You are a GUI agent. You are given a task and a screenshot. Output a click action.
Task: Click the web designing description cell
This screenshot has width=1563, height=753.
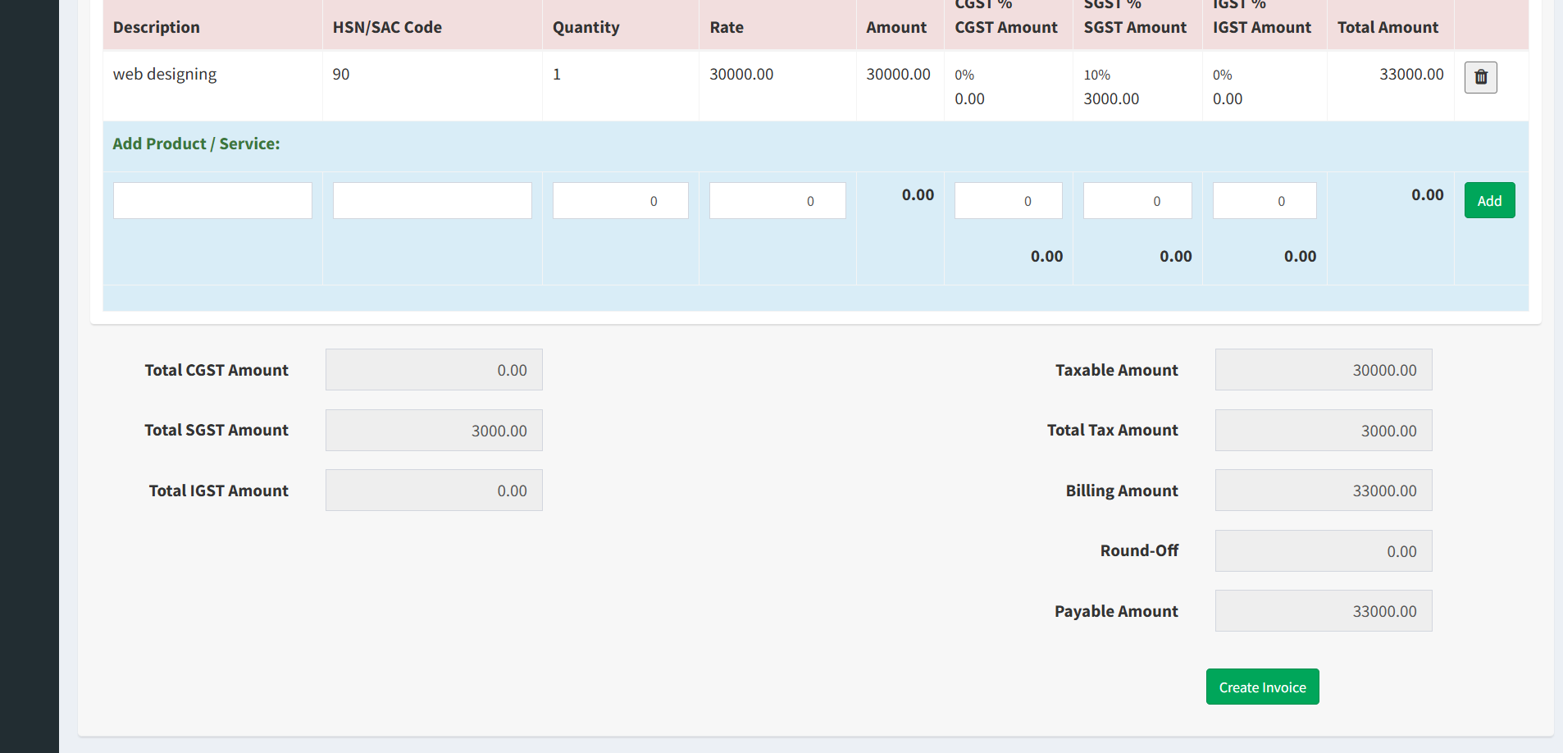[165, 74]
